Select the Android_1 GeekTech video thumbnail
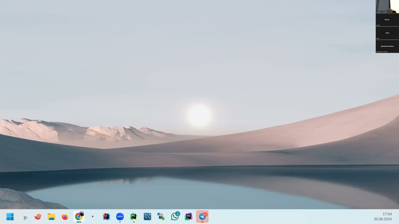 coord(387,7)
